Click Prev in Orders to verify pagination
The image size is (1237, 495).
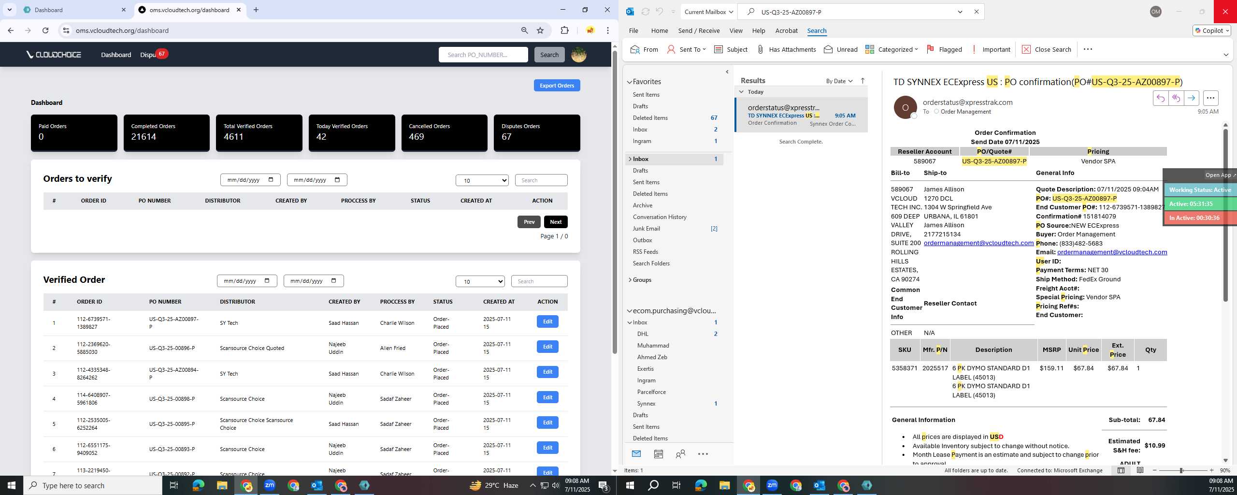point(529,222)
